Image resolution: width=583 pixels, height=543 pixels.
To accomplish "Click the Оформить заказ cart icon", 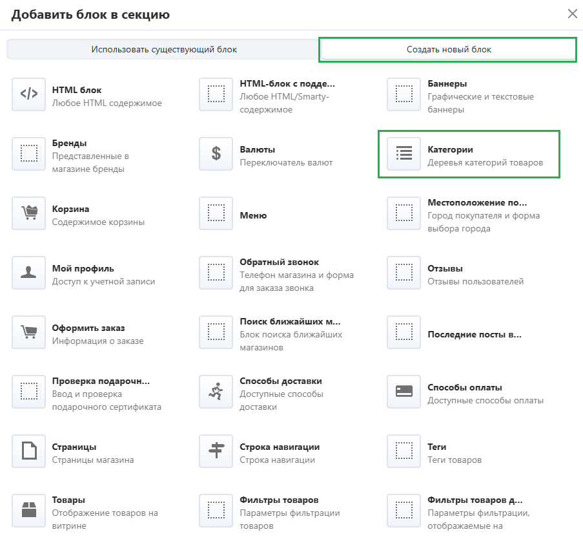I will pos(28,332).
